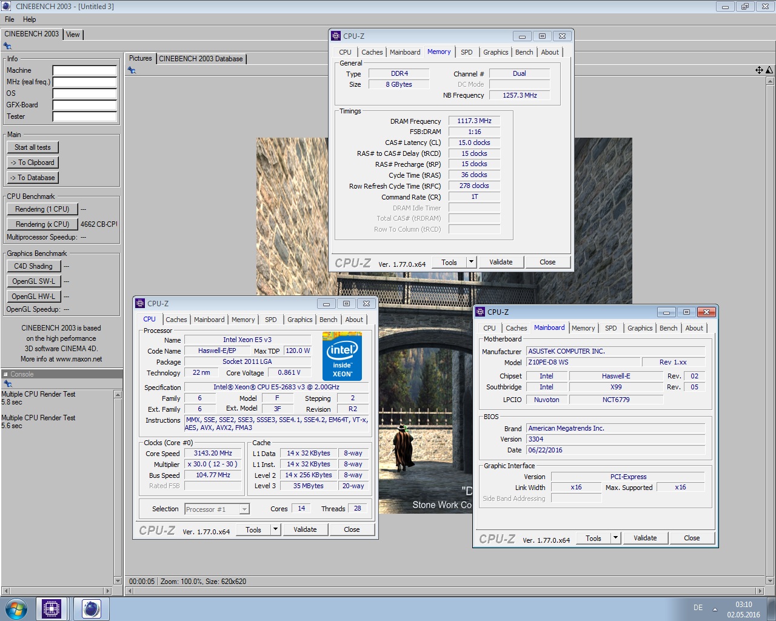Click picture viewer horizontal scrollbar right arrow

[760, 591]
